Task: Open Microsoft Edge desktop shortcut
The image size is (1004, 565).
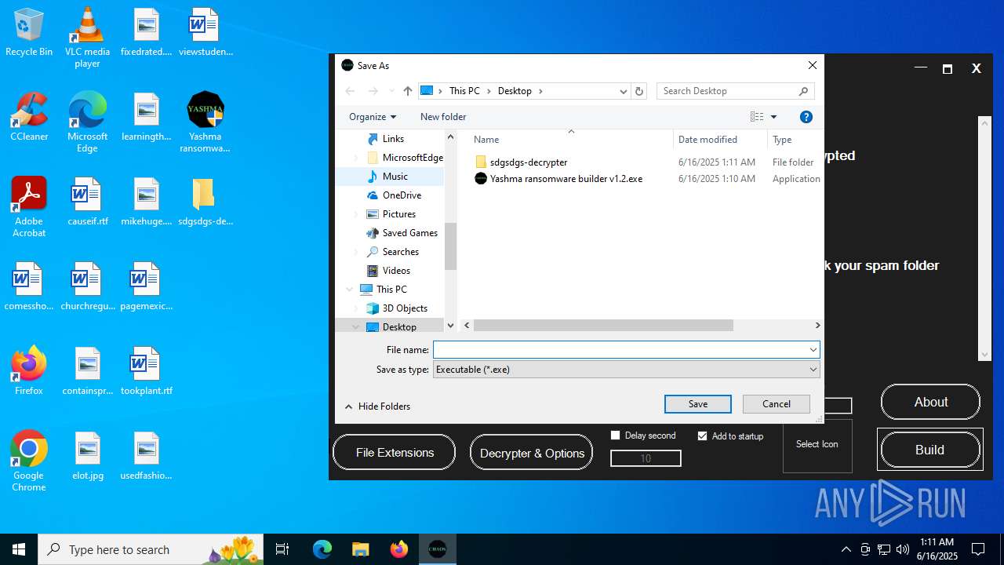Action: [87, 122]
